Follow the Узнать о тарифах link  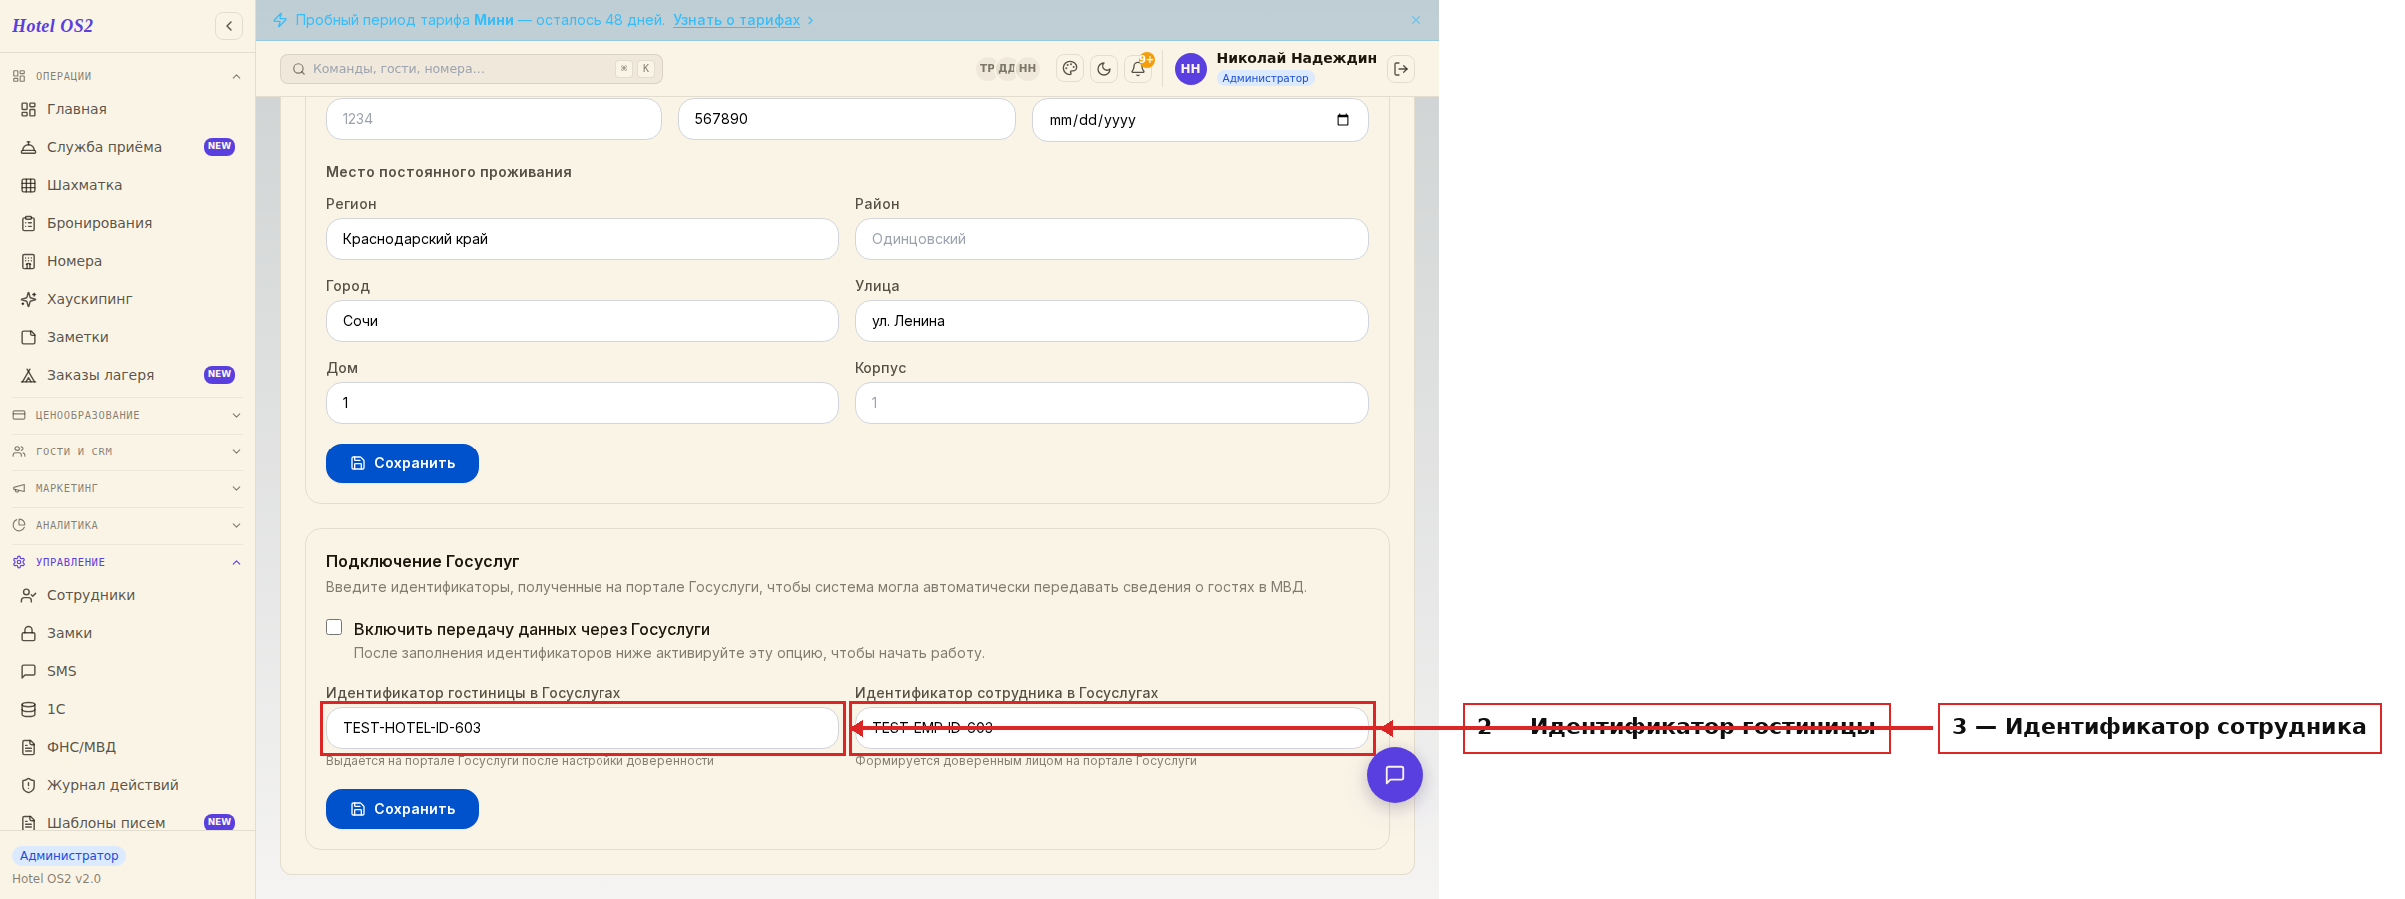coord(736,20)
